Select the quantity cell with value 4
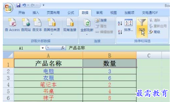Screen dimensions: 170x102 tap(110, 91)
